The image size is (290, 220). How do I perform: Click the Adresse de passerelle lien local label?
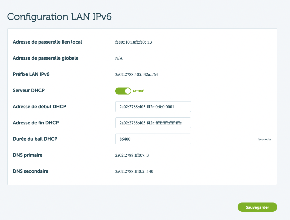coord(47,42)
